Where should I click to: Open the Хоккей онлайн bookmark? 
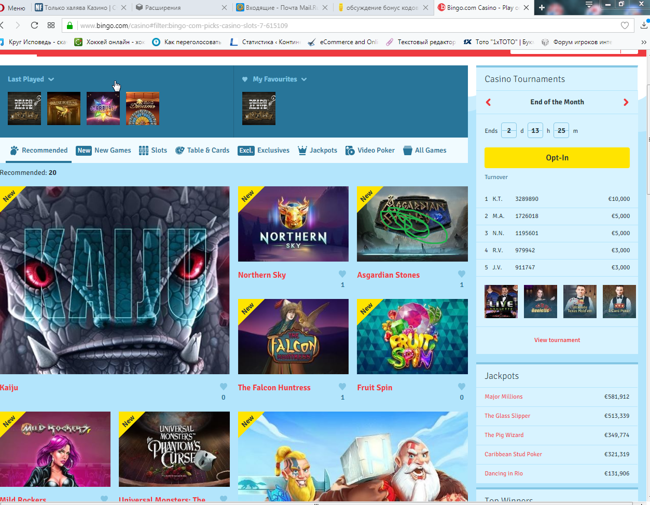point(109,42)
